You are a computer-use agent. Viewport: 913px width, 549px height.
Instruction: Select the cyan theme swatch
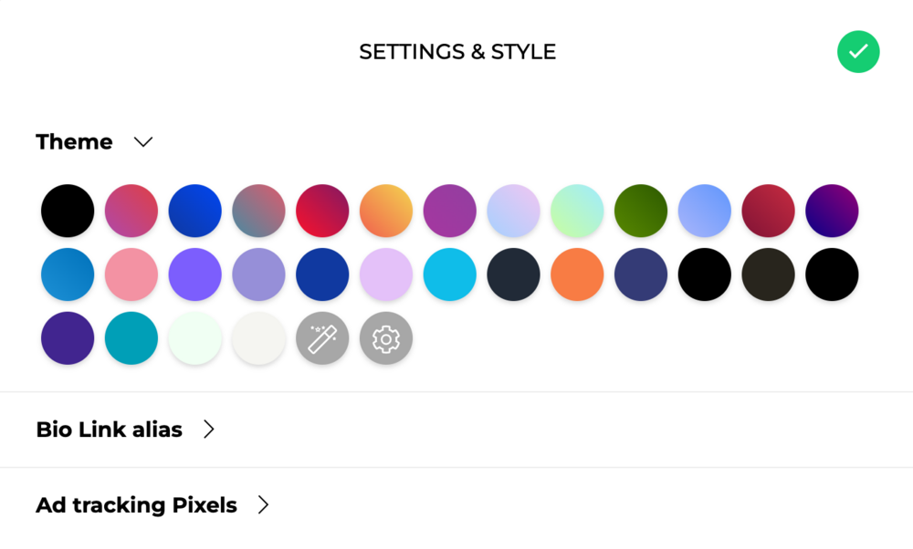(449, 274)
